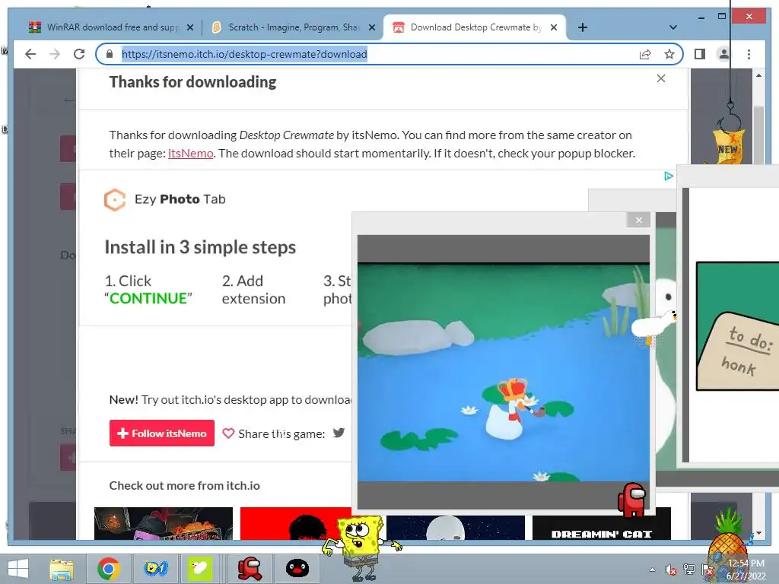The width and height of the screenshot is (779, 584).
Task: Open the SpongeBob app taskbar icon
Action: point(155,569)
